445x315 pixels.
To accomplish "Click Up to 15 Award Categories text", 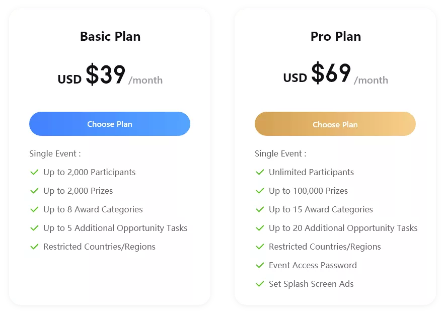I will [321, 209].
